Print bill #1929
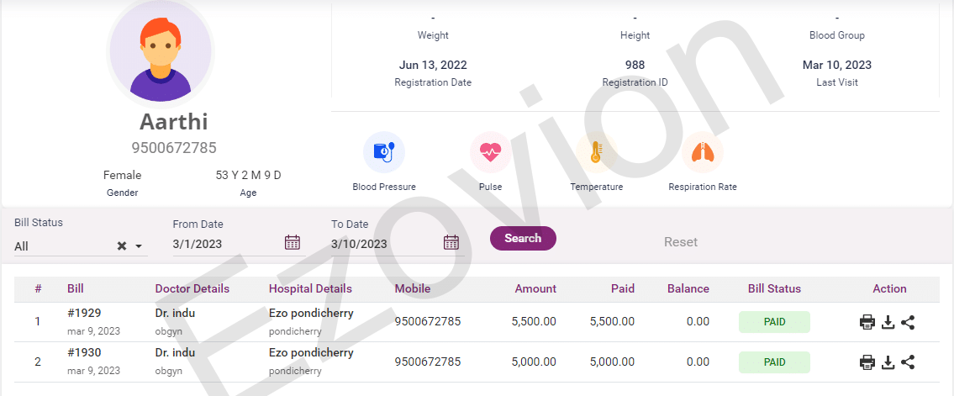 point(867,322)
